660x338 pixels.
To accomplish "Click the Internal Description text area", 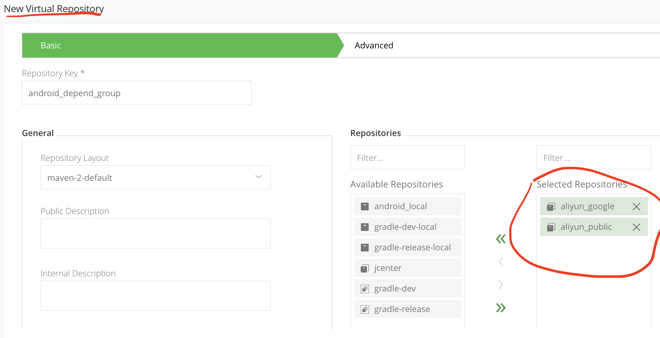I will (155, 296).
